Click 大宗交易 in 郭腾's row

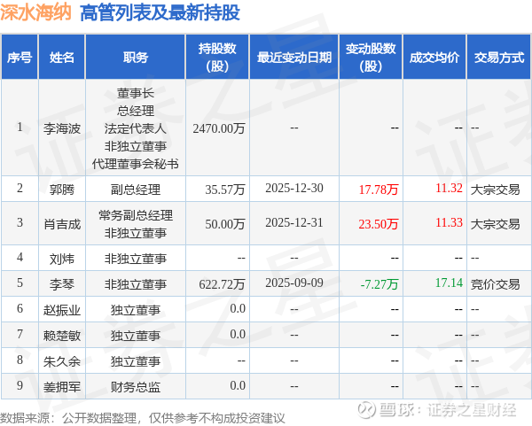point(495,190)
